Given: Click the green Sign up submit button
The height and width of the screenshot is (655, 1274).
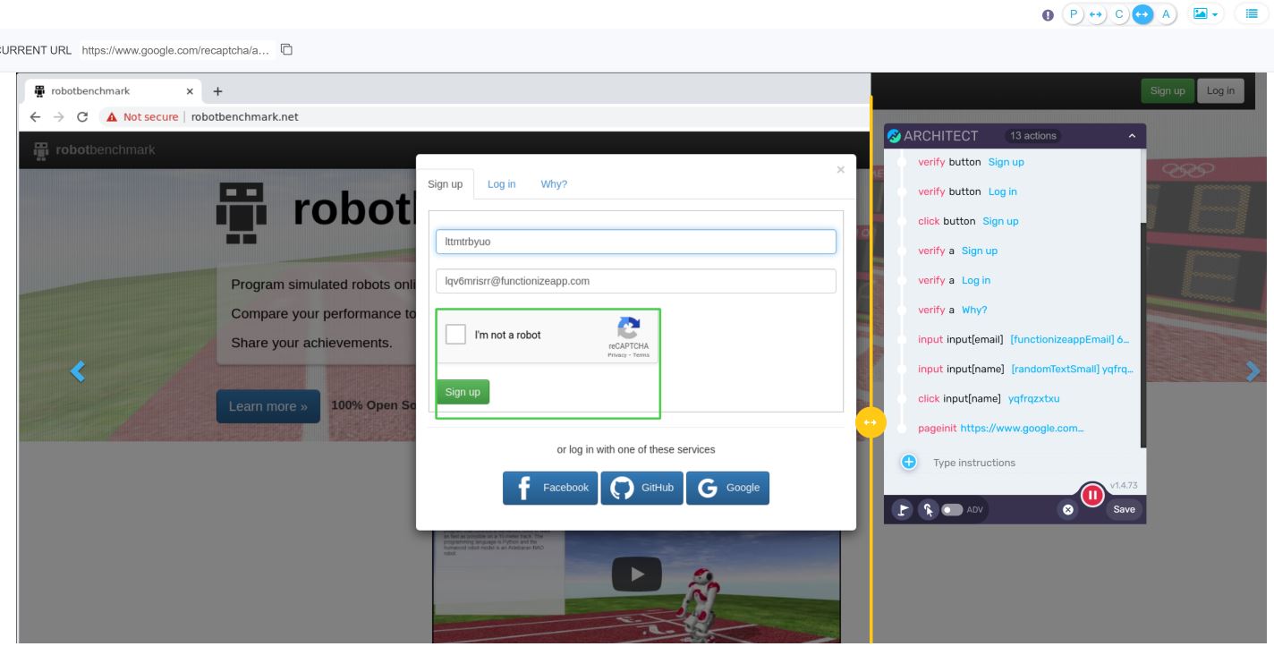Looking at the screenshot, I should (x=463, y=392).
